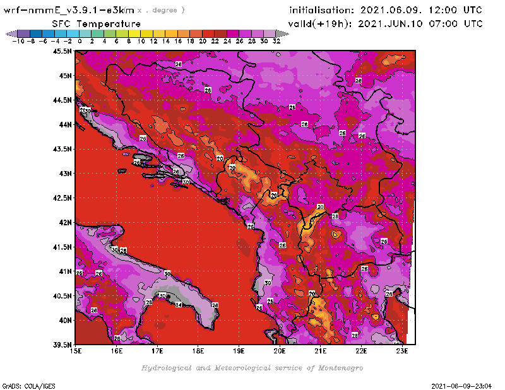Click the '34' contour label on the map
Viewport: 505px width, 390px height.
pyautogui.click(x=179, y=305)
